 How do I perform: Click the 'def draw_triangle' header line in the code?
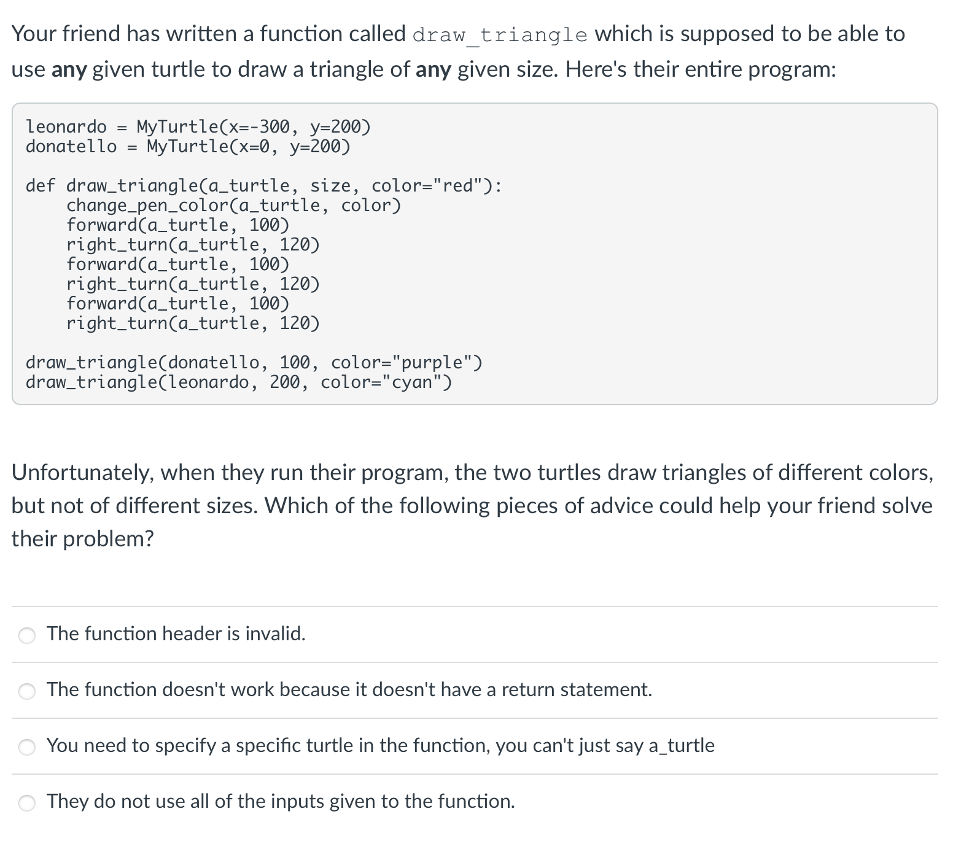(x=263, y=185)
